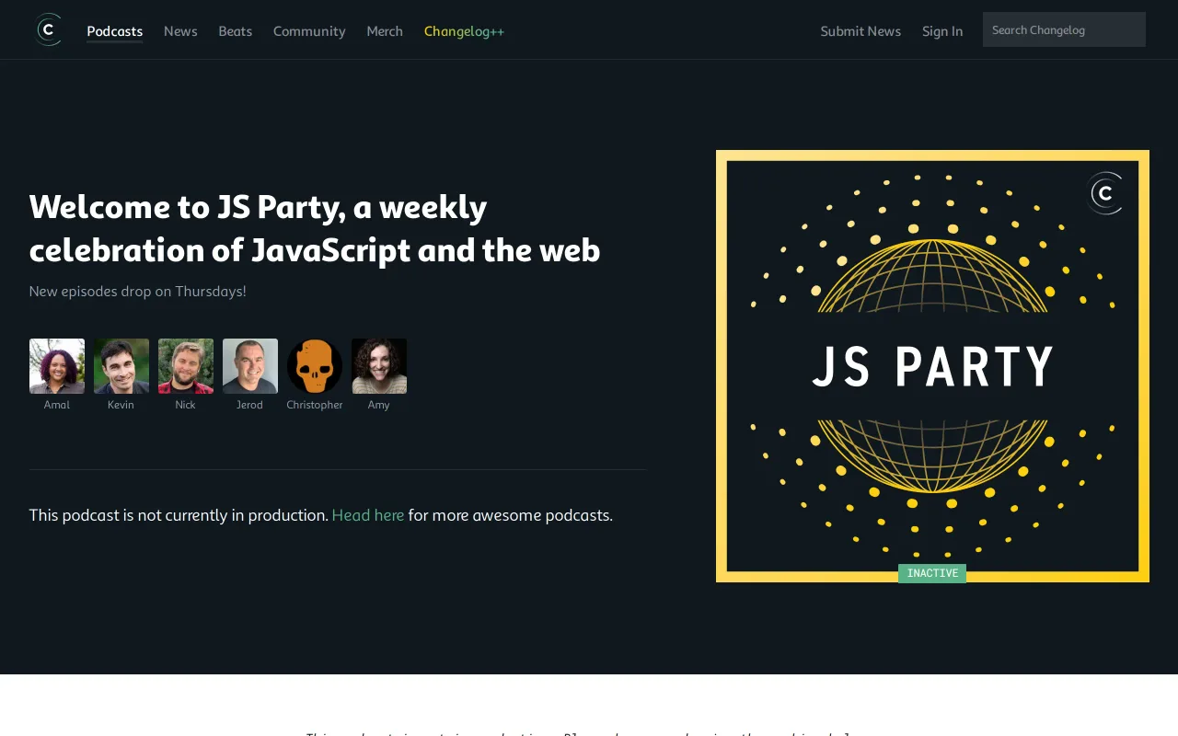This screenshot has width=1178, height=736.
Task: Click the INACTIVE badge
Action: 932,573
